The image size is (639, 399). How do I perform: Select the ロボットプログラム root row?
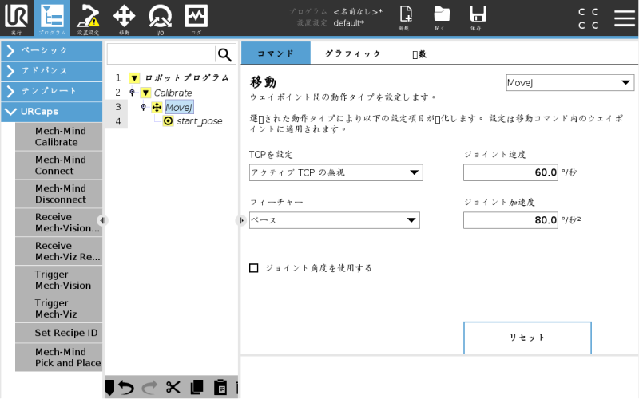pyautogui.click(x=187, y=77)
